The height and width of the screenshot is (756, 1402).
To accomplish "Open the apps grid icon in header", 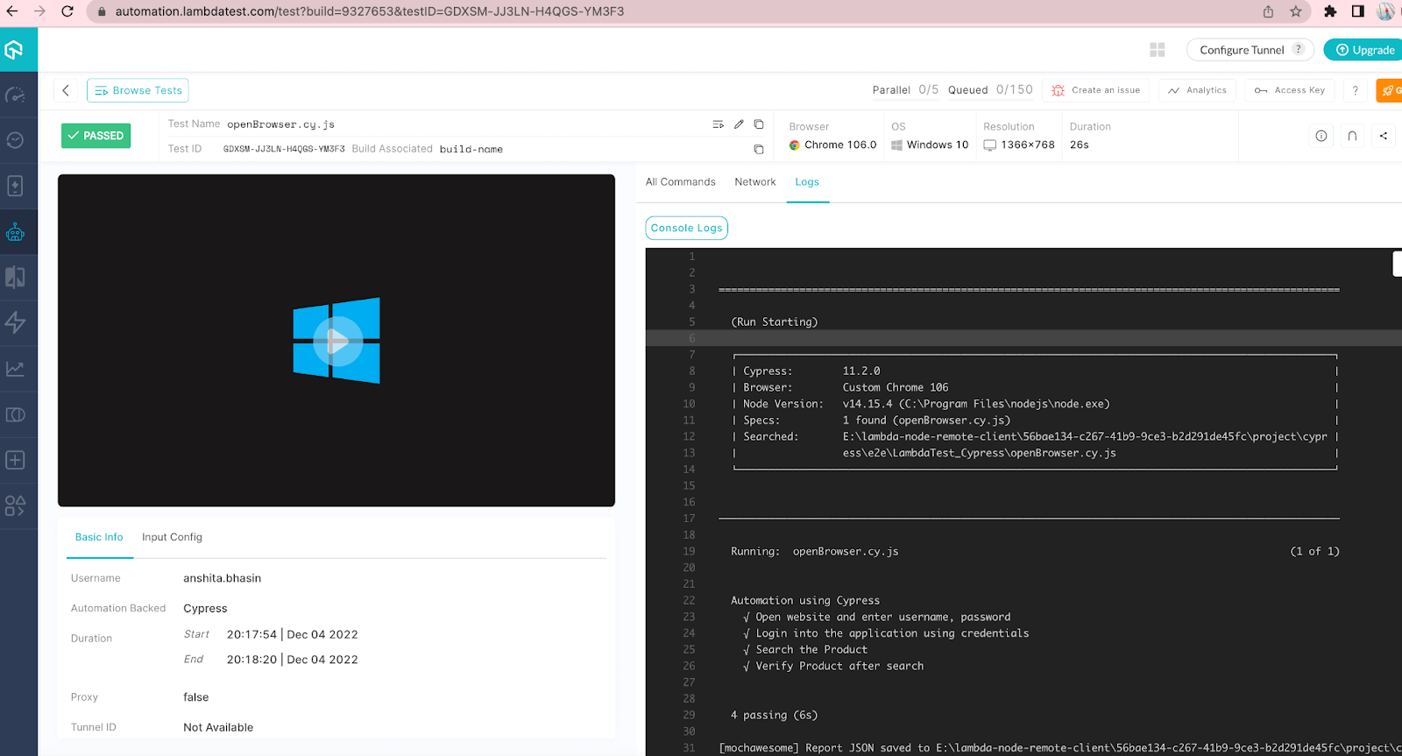I will (x=1158, y=50).
